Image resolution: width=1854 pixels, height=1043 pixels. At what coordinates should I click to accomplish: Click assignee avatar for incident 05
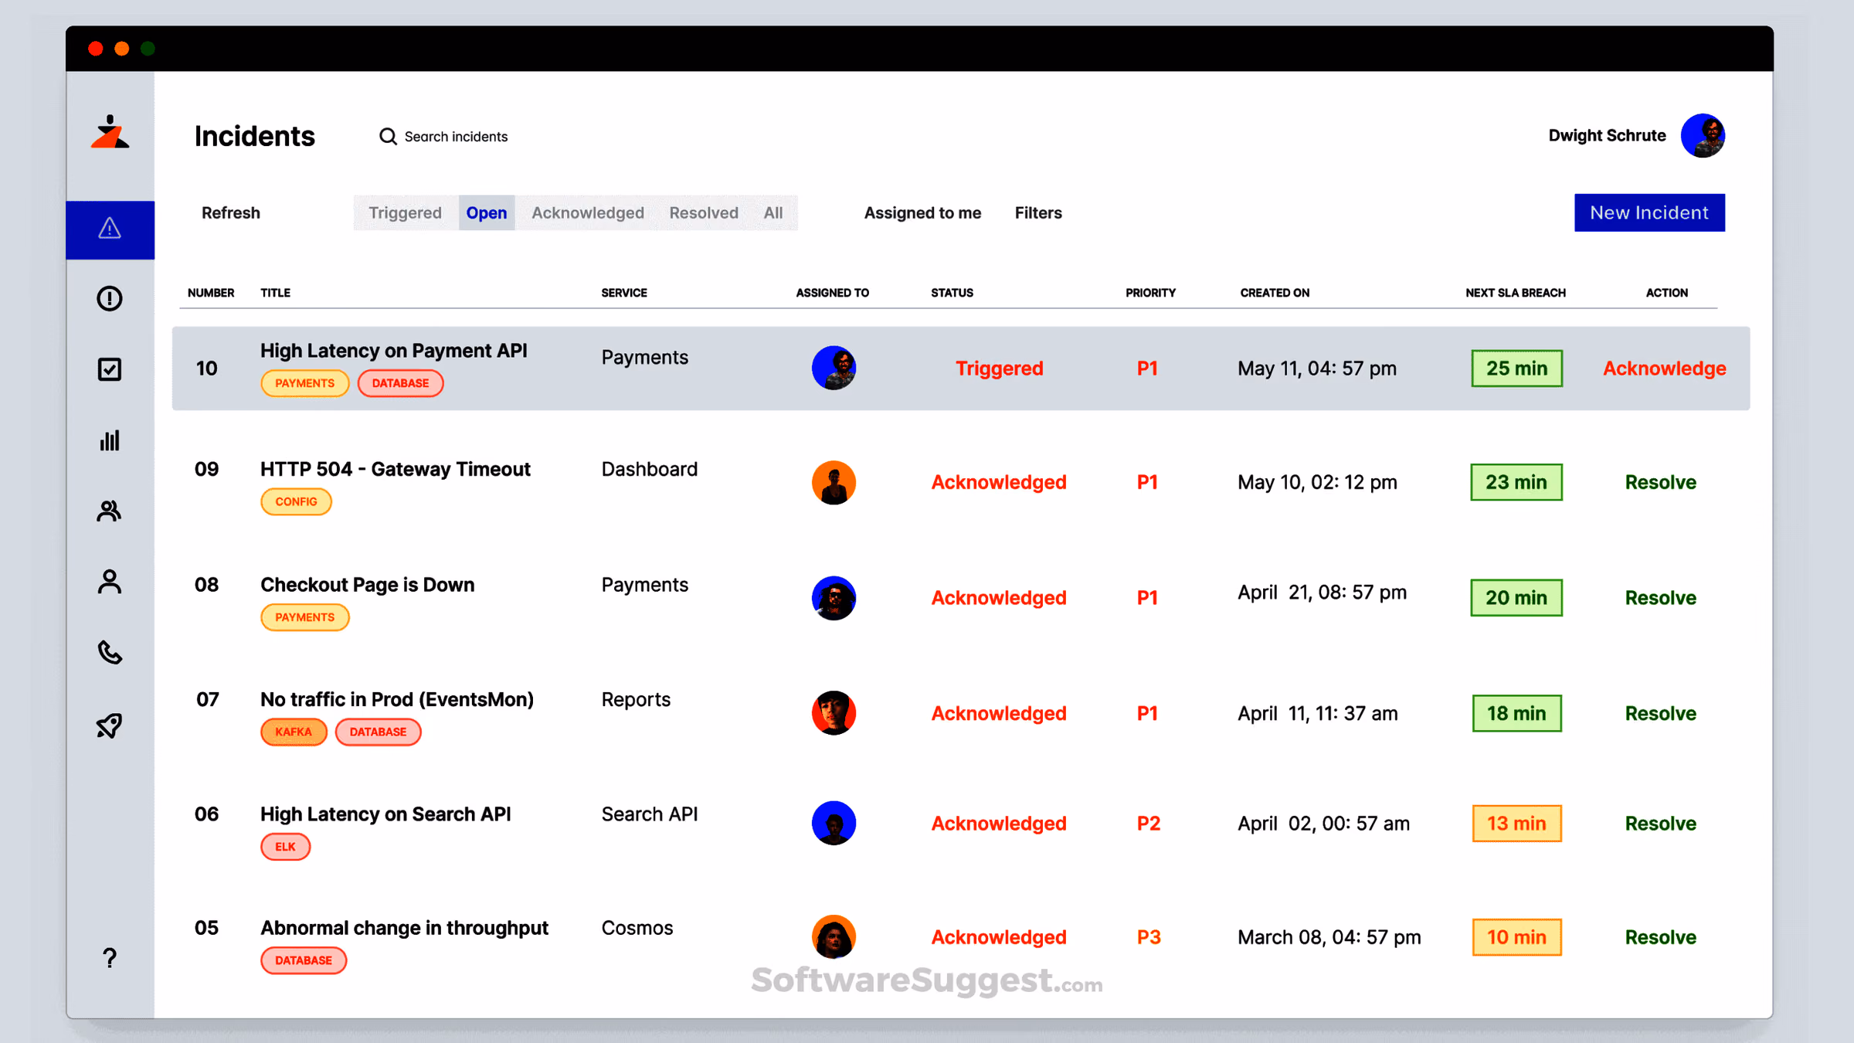(834, 936)
